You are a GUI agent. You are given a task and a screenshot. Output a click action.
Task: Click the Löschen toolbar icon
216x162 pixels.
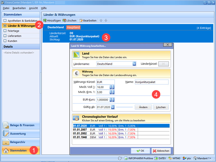(64, 21)
